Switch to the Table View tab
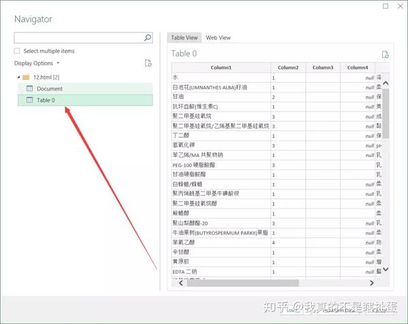 (x=184, y=37)
